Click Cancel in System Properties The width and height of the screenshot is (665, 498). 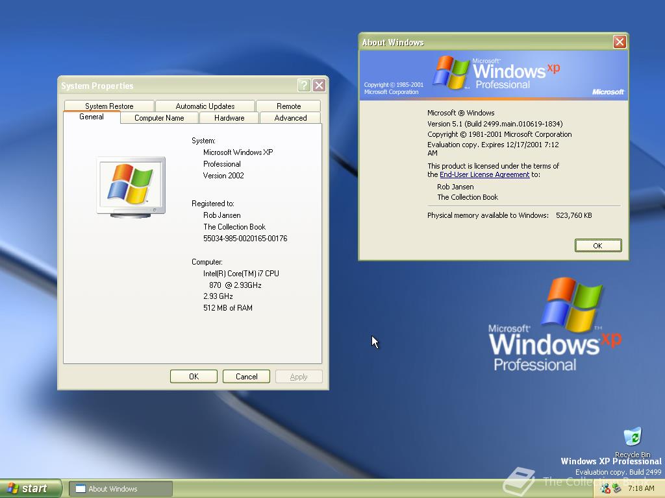coord(246,377)
